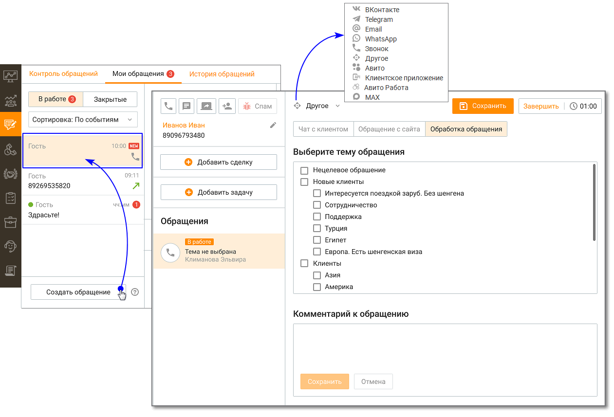Tick the Сотрудничество checkbox

(316, 205)
